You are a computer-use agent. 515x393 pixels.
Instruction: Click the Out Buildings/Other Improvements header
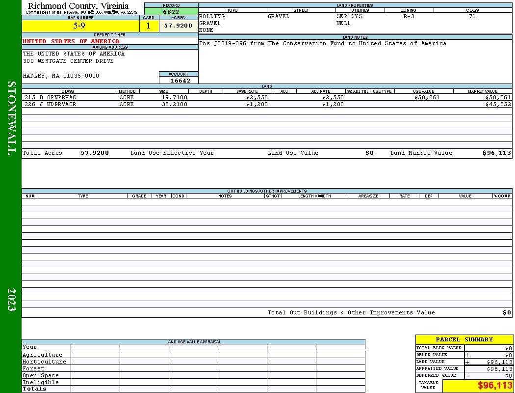(x=267, y=191)
